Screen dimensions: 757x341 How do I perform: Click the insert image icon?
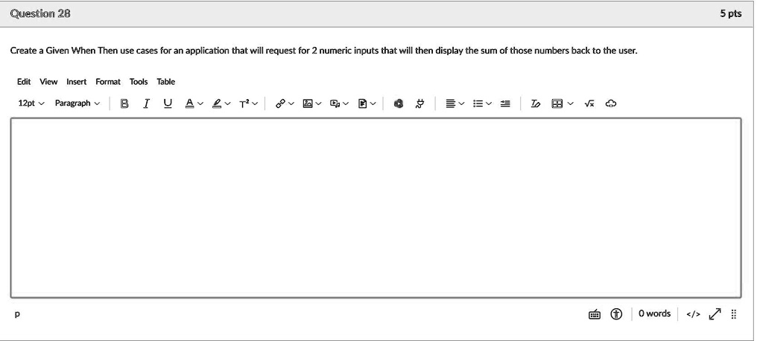[308, 103]
